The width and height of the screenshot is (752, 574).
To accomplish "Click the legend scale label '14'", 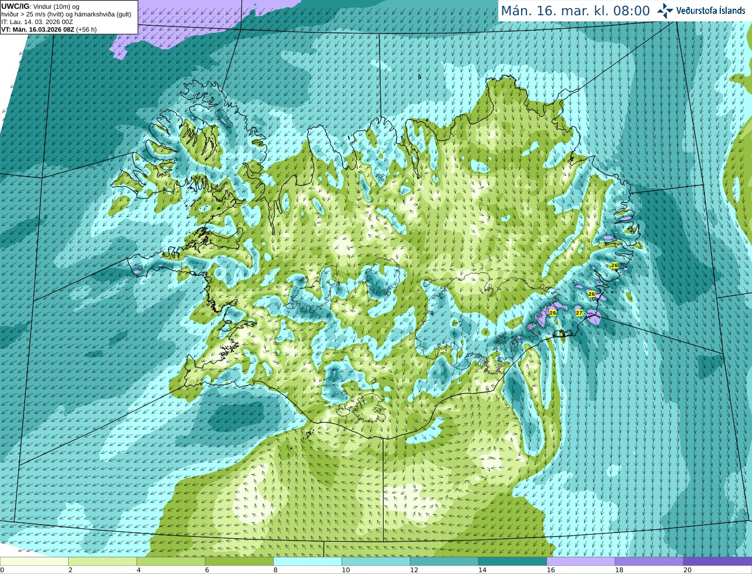I will coord(482,570).
